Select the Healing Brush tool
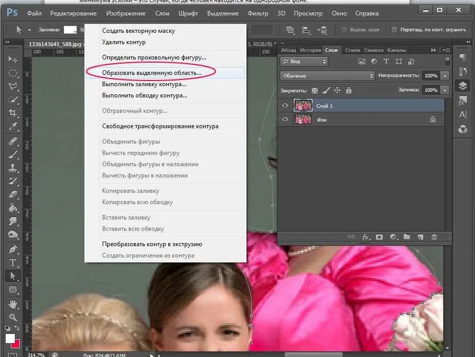Viewport: 475px width, 357px height. pyautogui.click(x=13, y=142)
